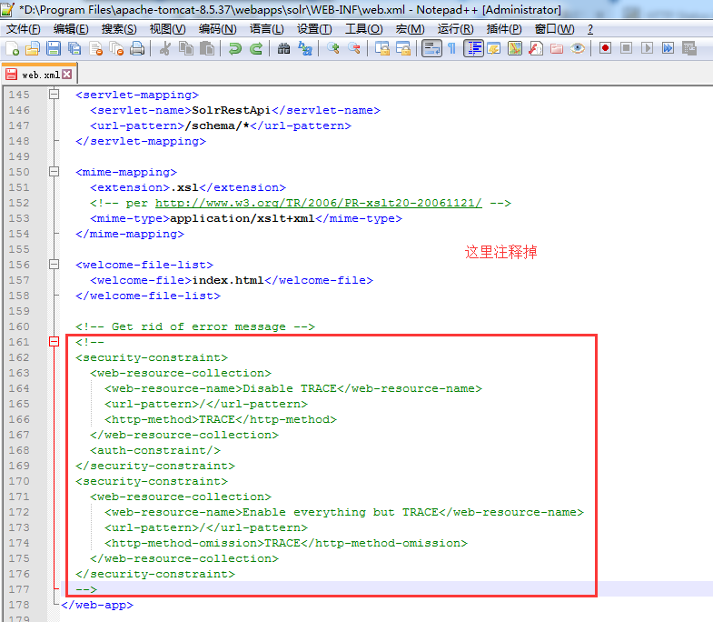The height and width of the screenshot is (622, 713).
Task: Save the current web.xml file
Action: (x=54, y=48)
